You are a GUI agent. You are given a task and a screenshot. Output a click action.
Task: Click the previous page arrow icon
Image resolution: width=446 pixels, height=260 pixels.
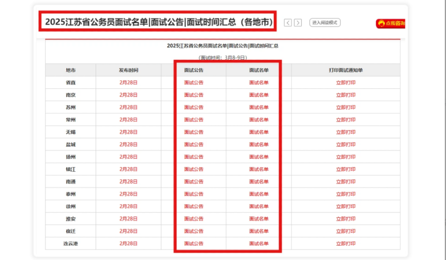(x=288, y=23)
